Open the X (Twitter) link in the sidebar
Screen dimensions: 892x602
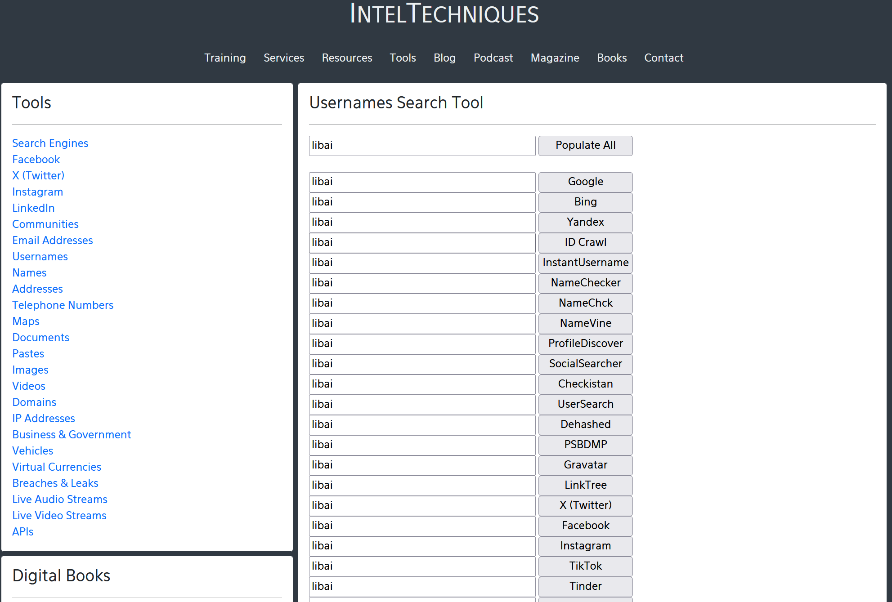tap(38, 175)
